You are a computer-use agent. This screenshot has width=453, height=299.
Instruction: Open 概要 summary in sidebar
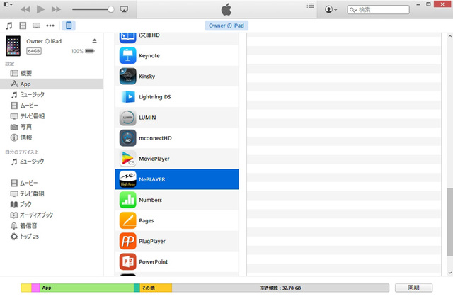pos(25,74)
